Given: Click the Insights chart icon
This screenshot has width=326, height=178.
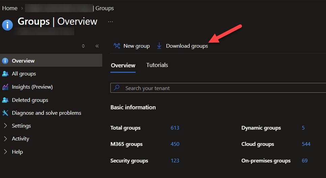Looking at the screenshot, I should [5, 87].
